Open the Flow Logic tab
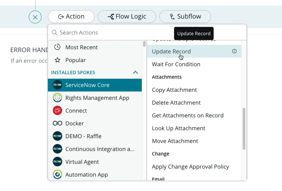282x191 pixels. 127,17
